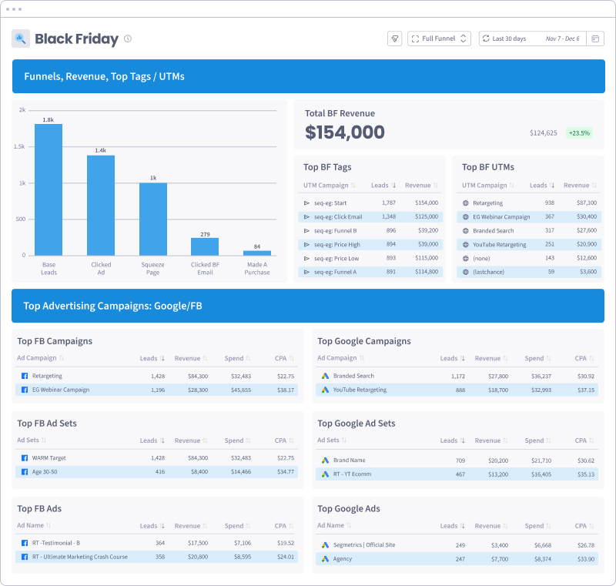Click the globe icon next to Retargeting UTM
The width and height of the screenshot is (616, 586).
464,204
